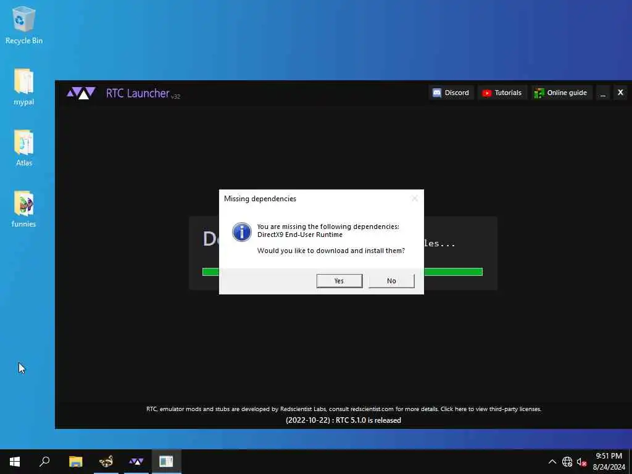This screenshot has height=474, width=632.
Task: Open the network globe tray icon
Action: coord(567,462)
